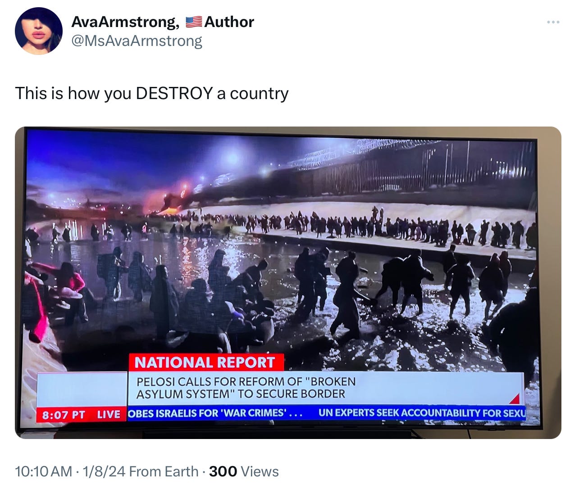Click the word Author in display name
The width and height of the screenshot is (579, 489).
(229, 22)
